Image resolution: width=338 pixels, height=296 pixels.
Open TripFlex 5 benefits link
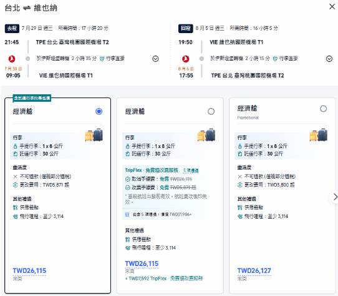[x=191, y=170]
